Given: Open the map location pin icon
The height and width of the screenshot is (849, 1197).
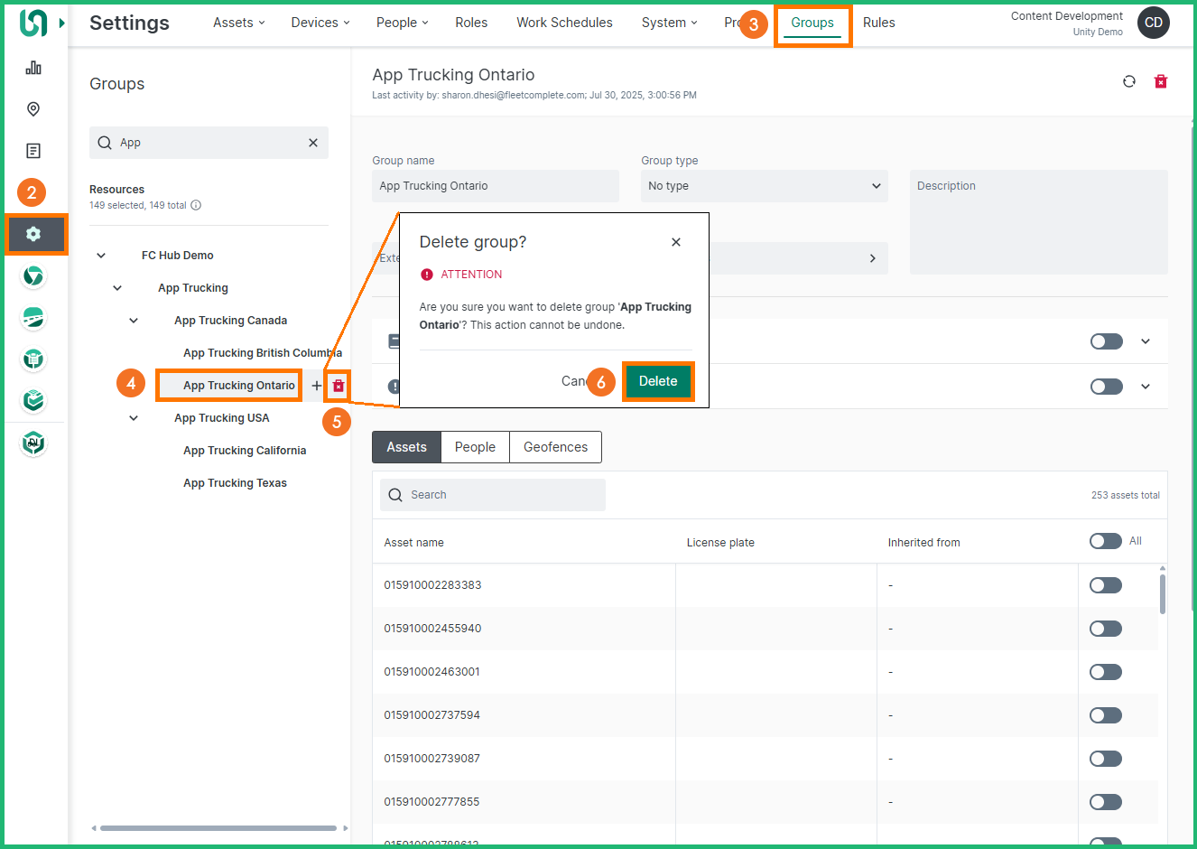Looking at the screenshot, I should (x=33, y=109).
